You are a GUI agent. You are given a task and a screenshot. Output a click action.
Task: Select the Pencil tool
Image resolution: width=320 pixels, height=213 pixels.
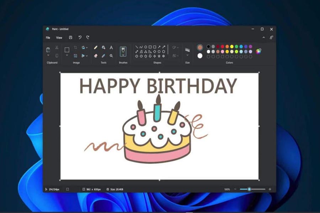(x=96, y=48)
